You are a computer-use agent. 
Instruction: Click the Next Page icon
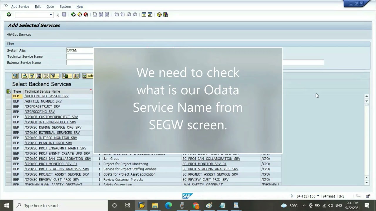tap(129, 15)
